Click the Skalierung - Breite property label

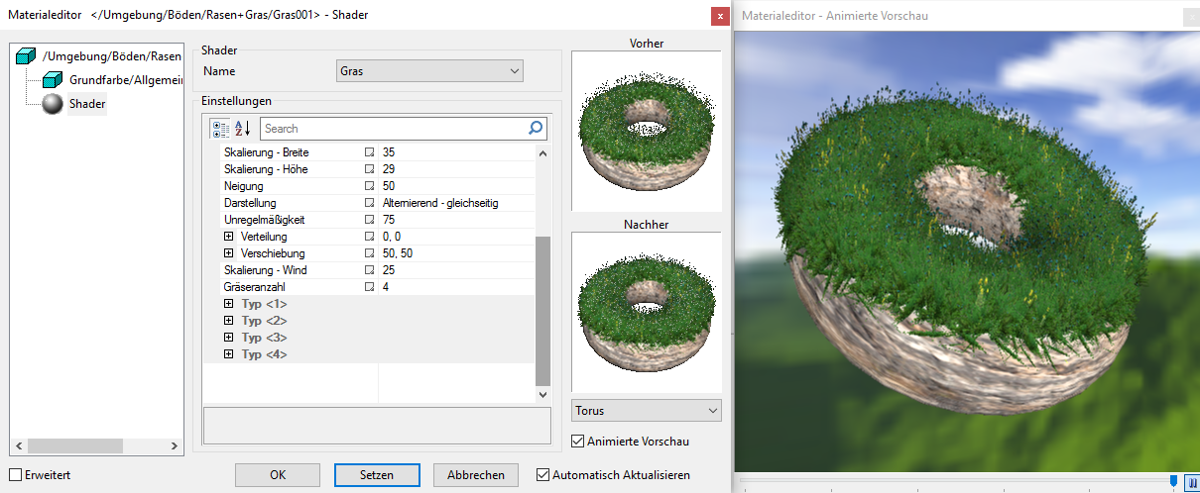click(266, 152)
